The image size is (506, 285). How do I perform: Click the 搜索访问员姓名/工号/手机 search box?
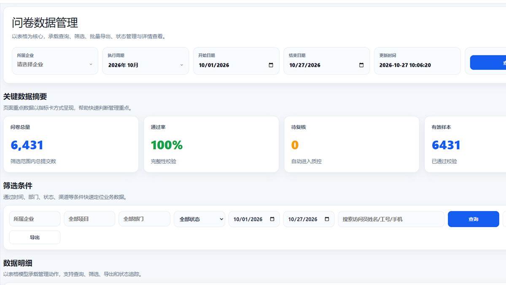pos(391,219)
